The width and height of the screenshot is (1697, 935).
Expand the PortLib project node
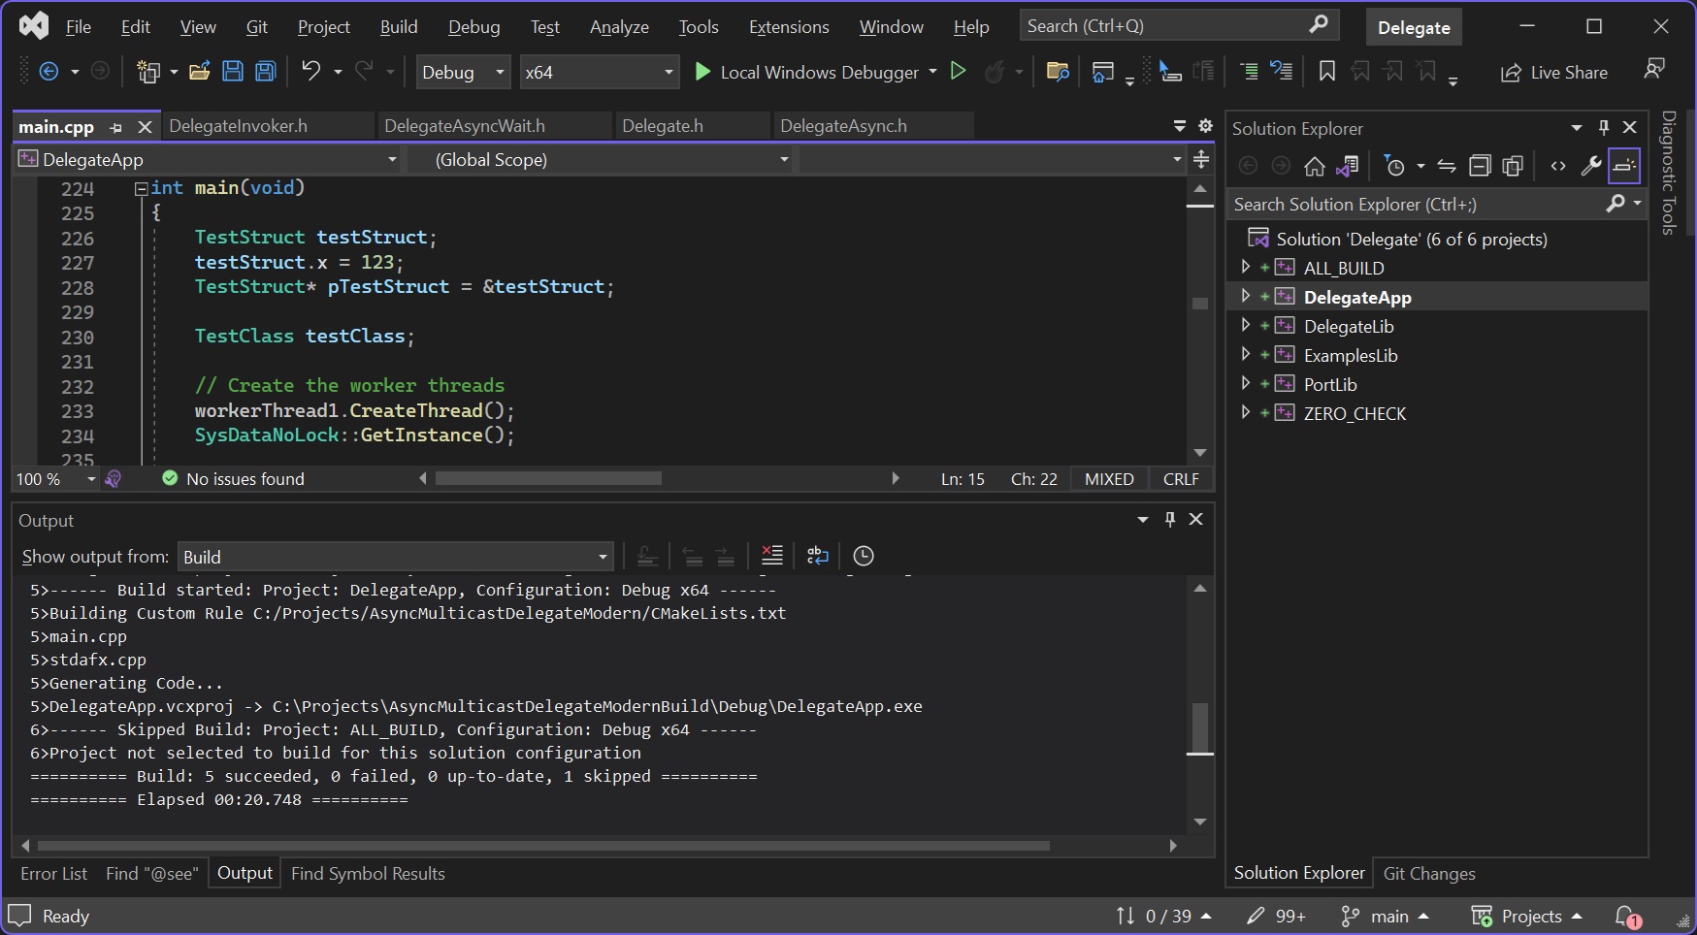[1246, 383]
